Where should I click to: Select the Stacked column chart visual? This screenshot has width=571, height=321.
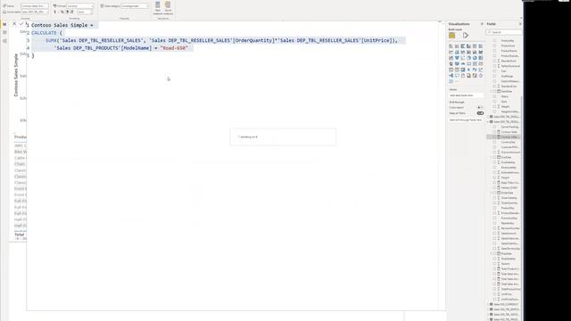(457, 46)
